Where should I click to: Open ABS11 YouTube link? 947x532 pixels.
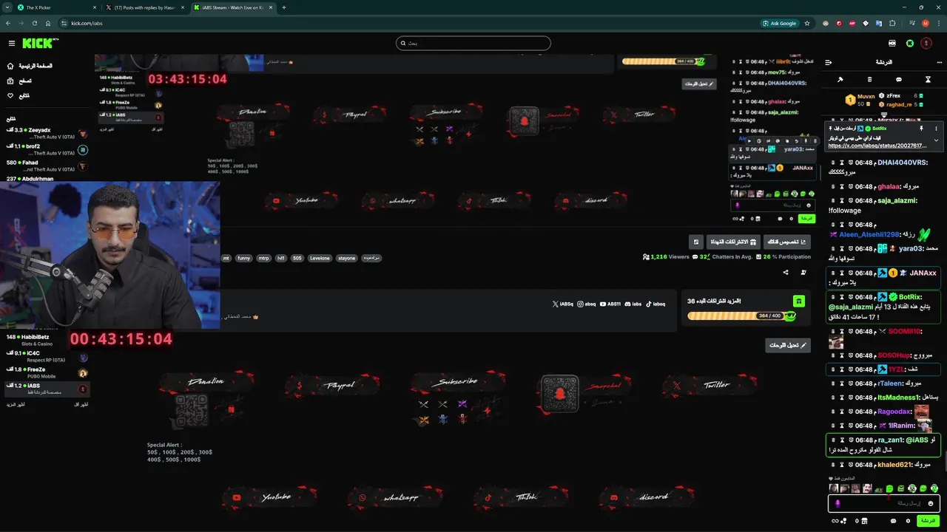610,304
